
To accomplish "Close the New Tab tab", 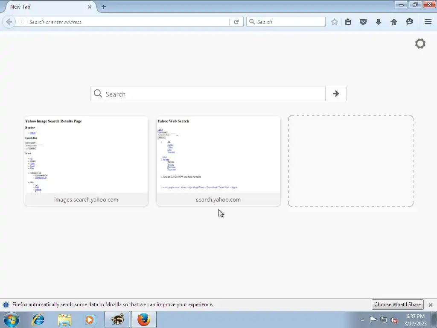I will tap(90, 7).
